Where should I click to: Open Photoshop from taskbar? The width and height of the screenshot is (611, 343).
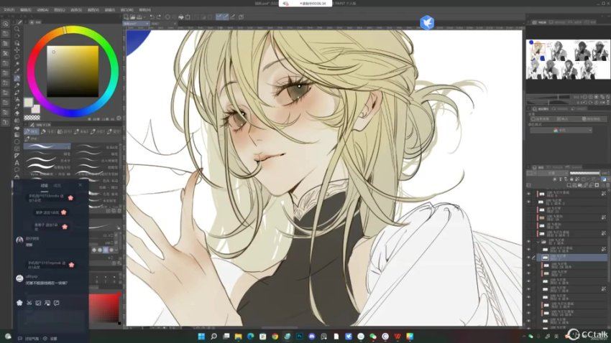pyautogui.click(x=299, y=337)
